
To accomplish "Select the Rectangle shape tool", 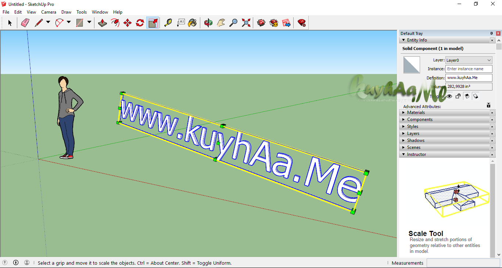I will 80,23.
